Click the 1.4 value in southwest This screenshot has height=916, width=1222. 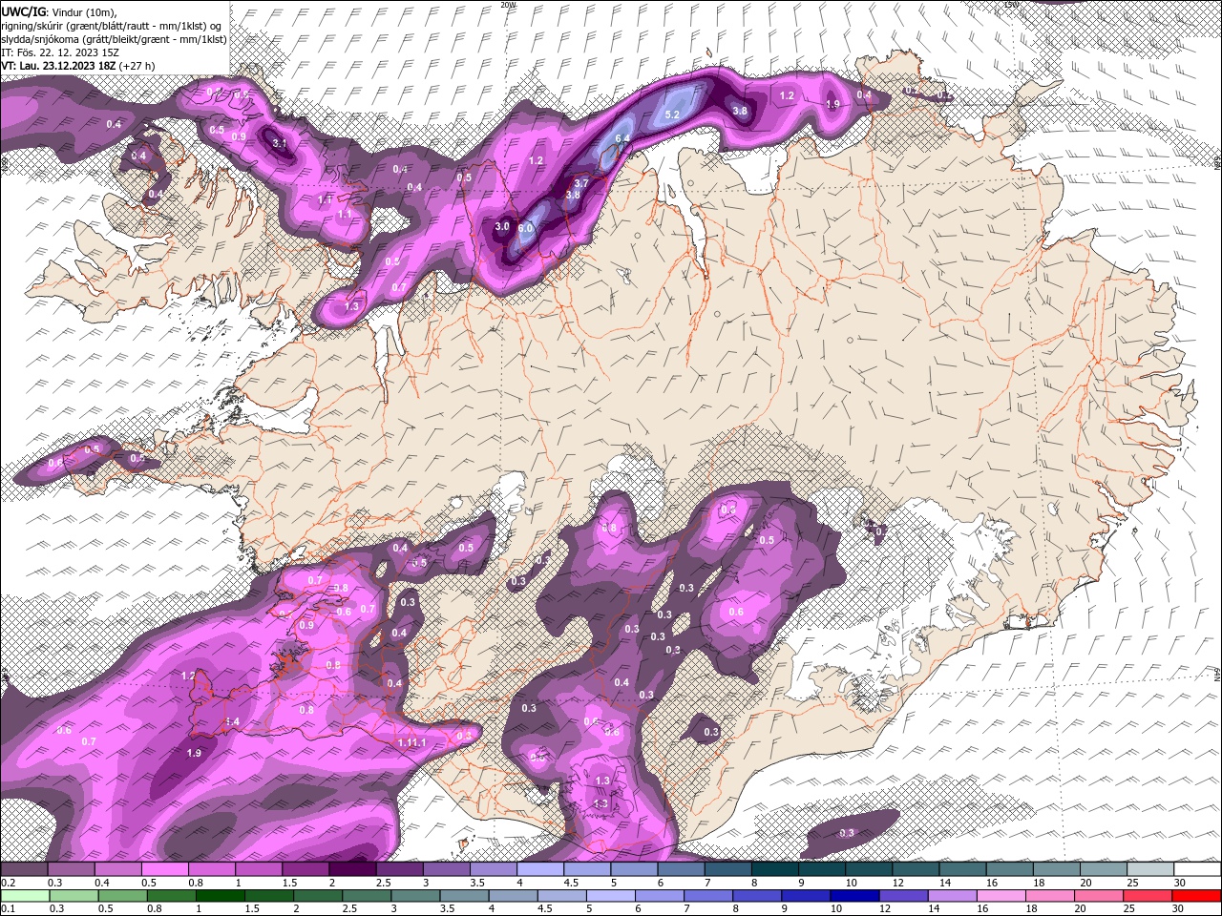coord(232,722)
